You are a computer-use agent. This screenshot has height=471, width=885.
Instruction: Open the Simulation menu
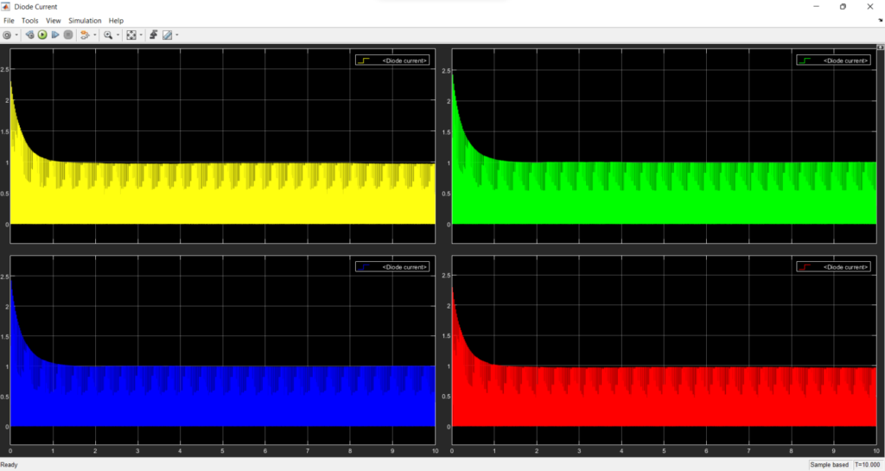85,20
